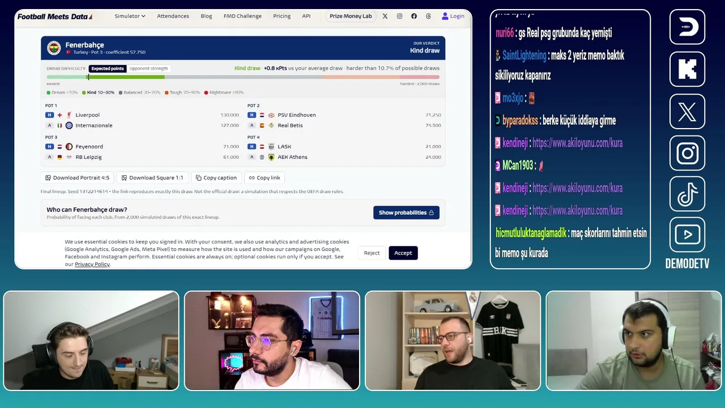This screenshot has height=408, width=725.
Task: Click the Feyenoord club crest
Action: coord(69,147)
